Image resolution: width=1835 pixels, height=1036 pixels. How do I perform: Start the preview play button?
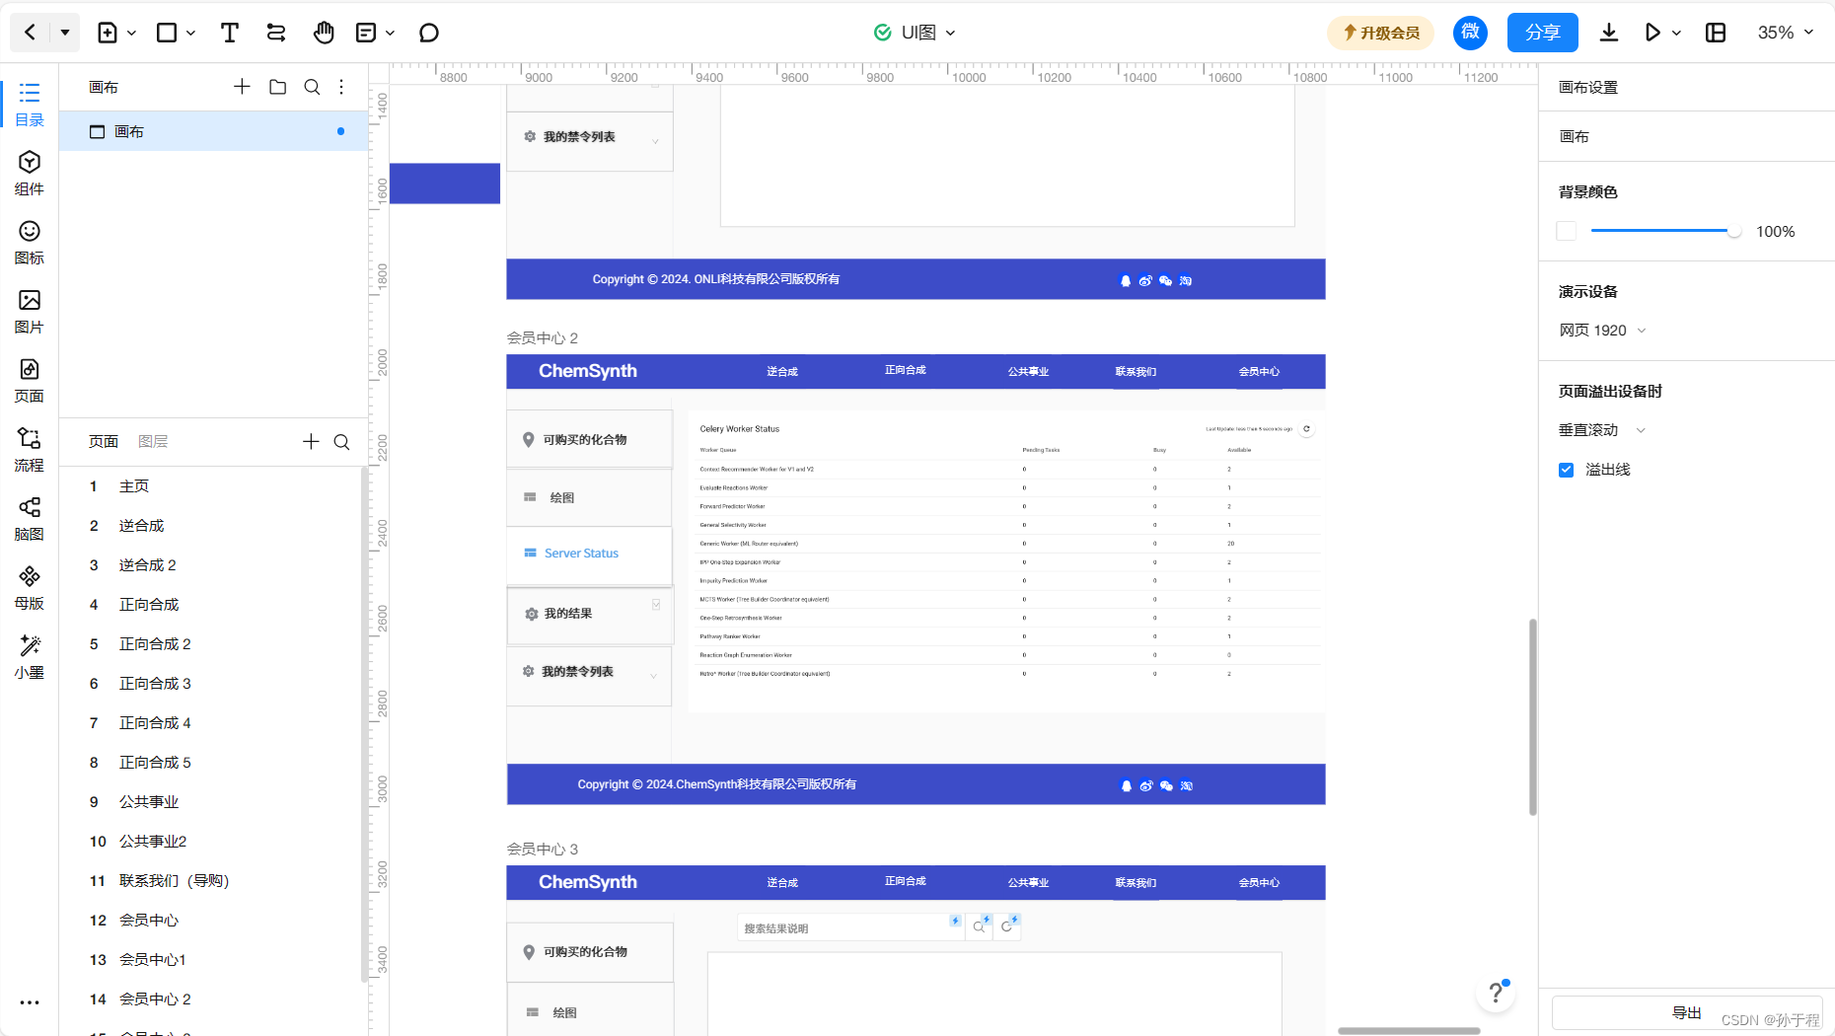tap(1652, 33)
